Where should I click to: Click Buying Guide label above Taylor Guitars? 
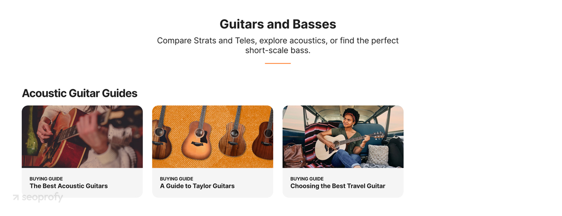[177, 179]
